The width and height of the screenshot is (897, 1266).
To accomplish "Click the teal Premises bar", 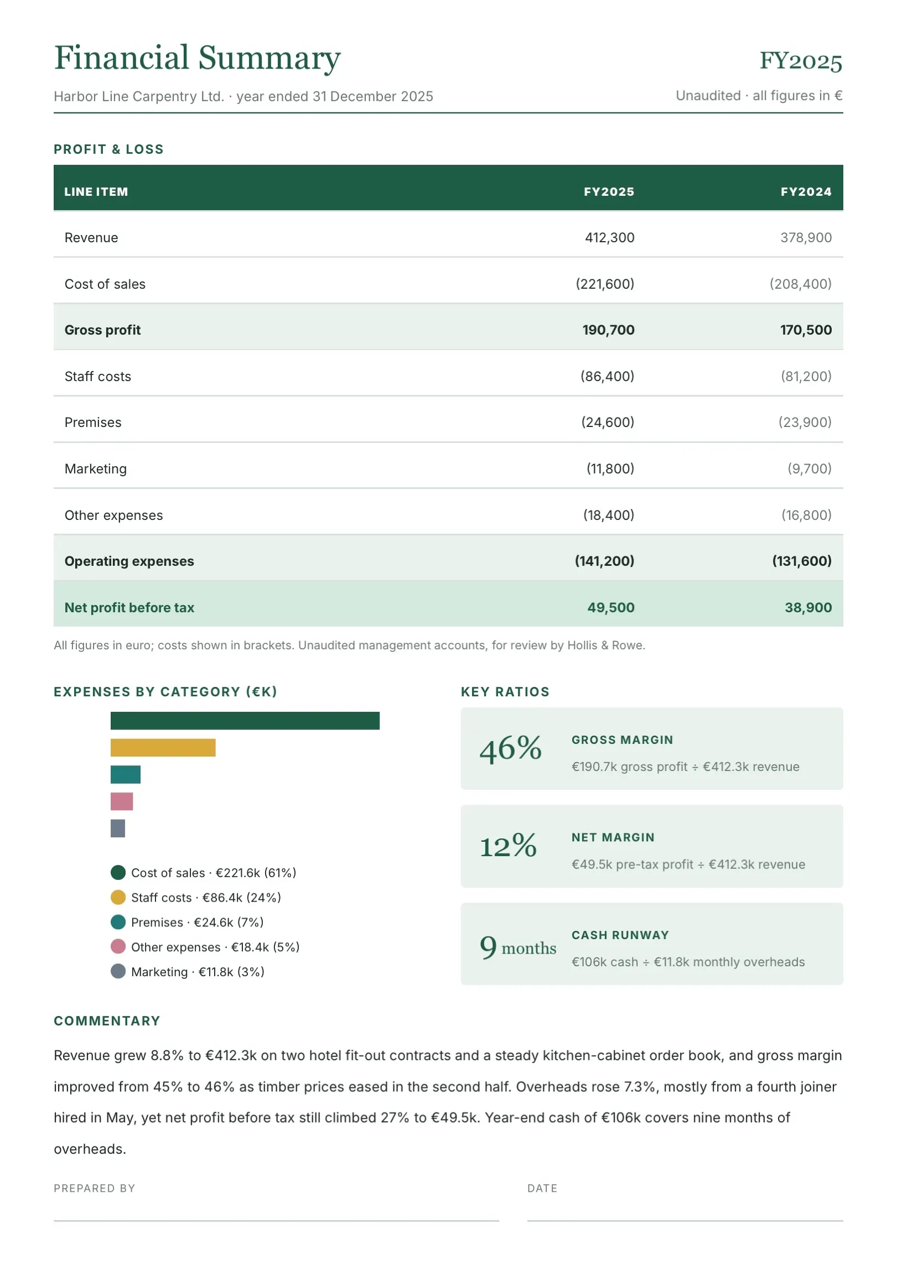I will click(x=126, y=774).
